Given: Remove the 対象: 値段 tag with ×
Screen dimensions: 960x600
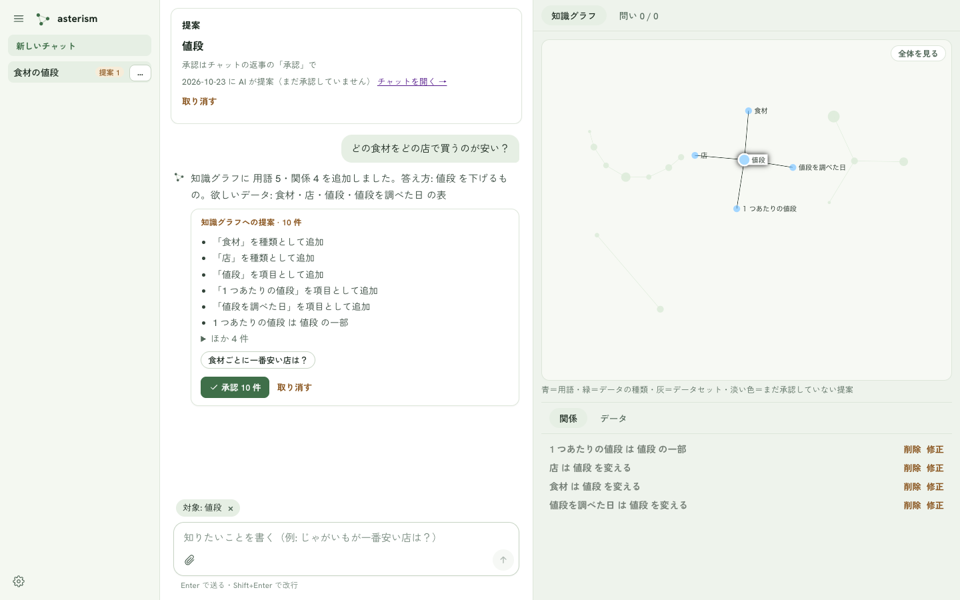Looking at the screenshot, I should pyautogui.click(x=231, y=509).
